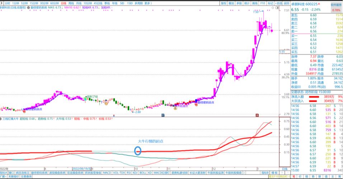Expand the 更多 periods list
The width and height of the screenshot is (343, 179).
click(148, 3)
